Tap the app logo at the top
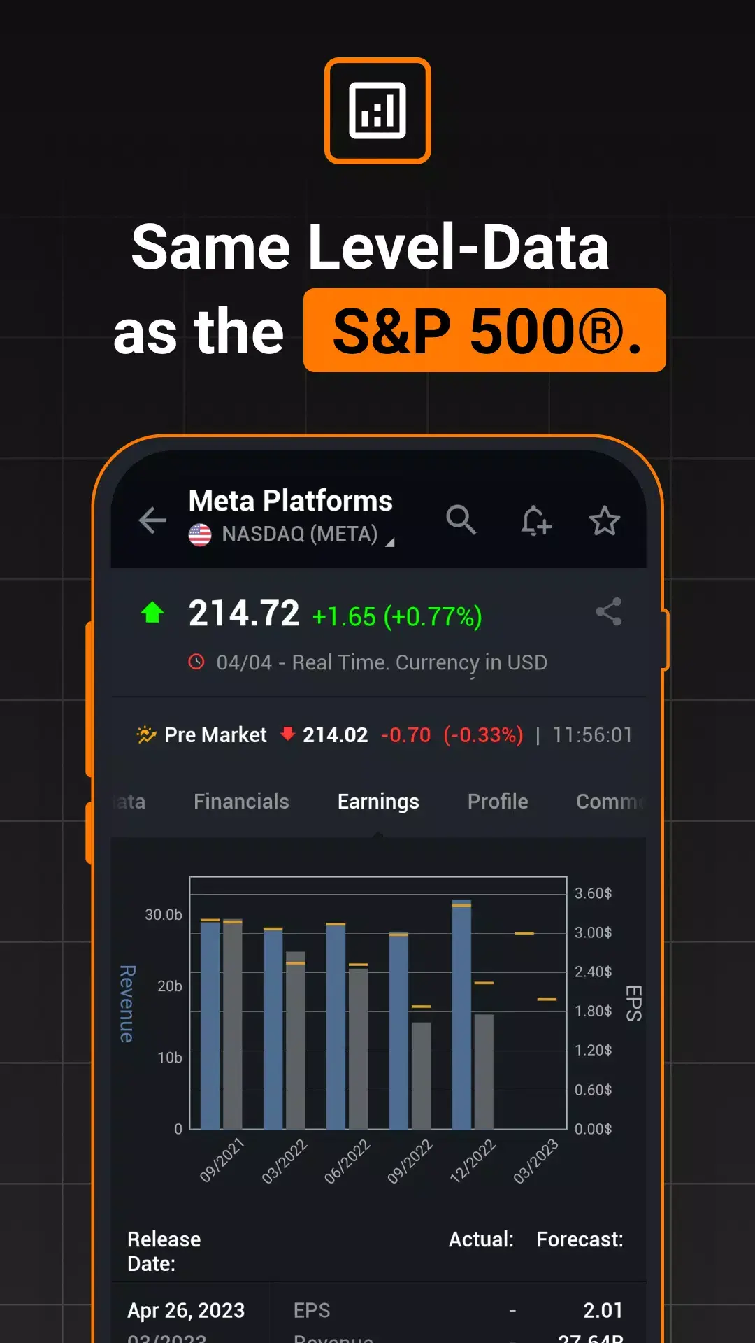Viewport: 755px width, 1343px height. point(377,112)
